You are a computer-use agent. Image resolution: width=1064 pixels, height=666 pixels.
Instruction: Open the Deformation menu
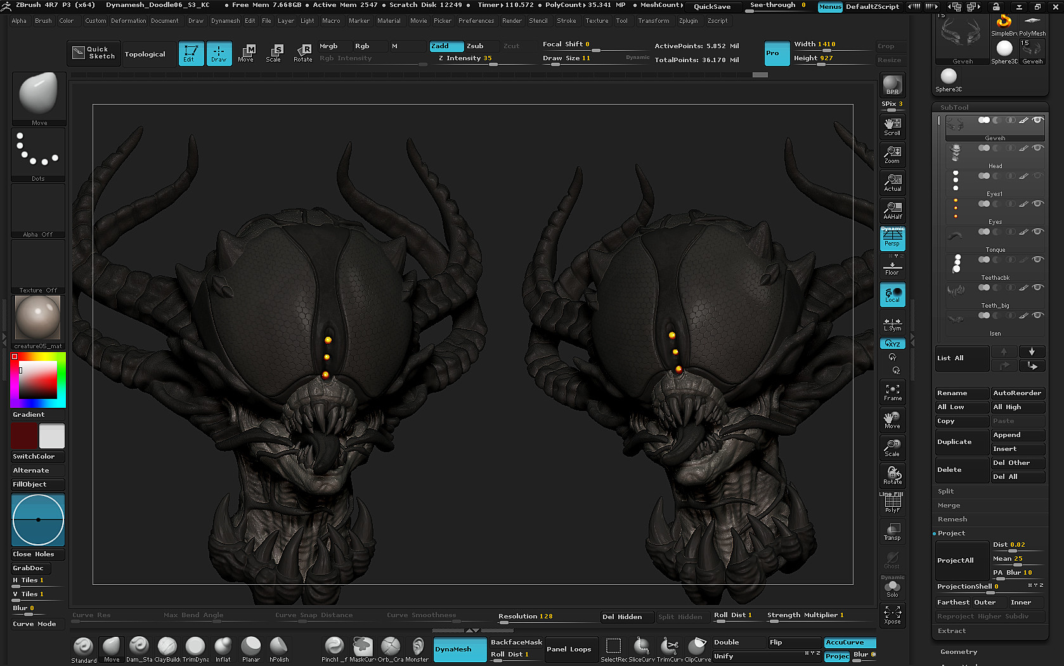(129, 21)
